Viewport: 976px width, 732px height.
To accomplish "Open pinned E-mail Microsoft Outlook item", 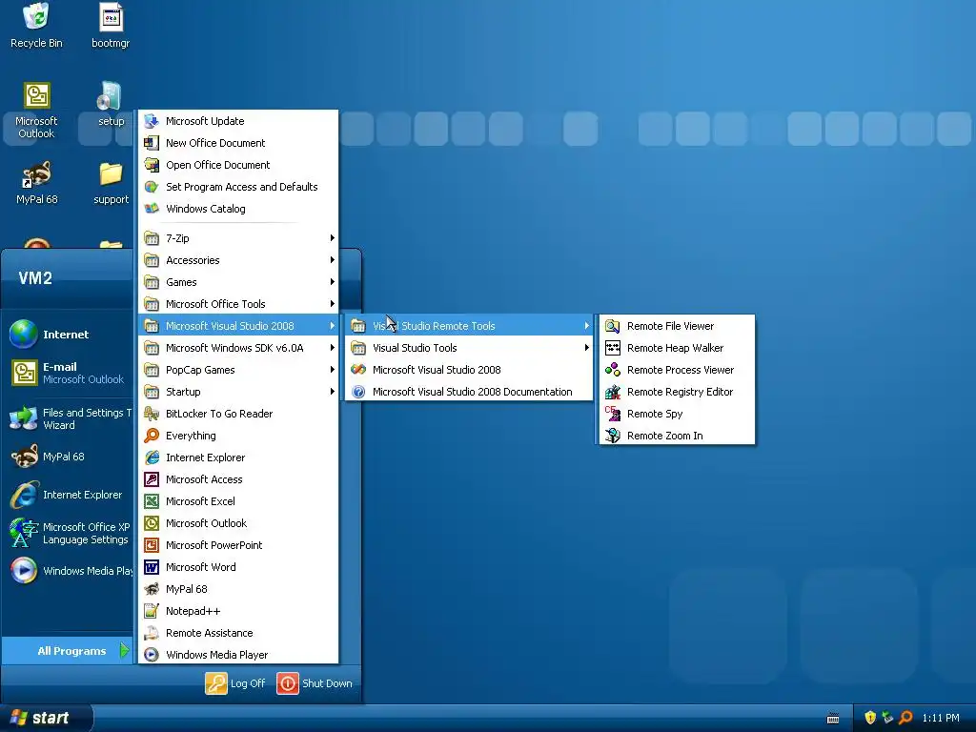I will point(68,373).
